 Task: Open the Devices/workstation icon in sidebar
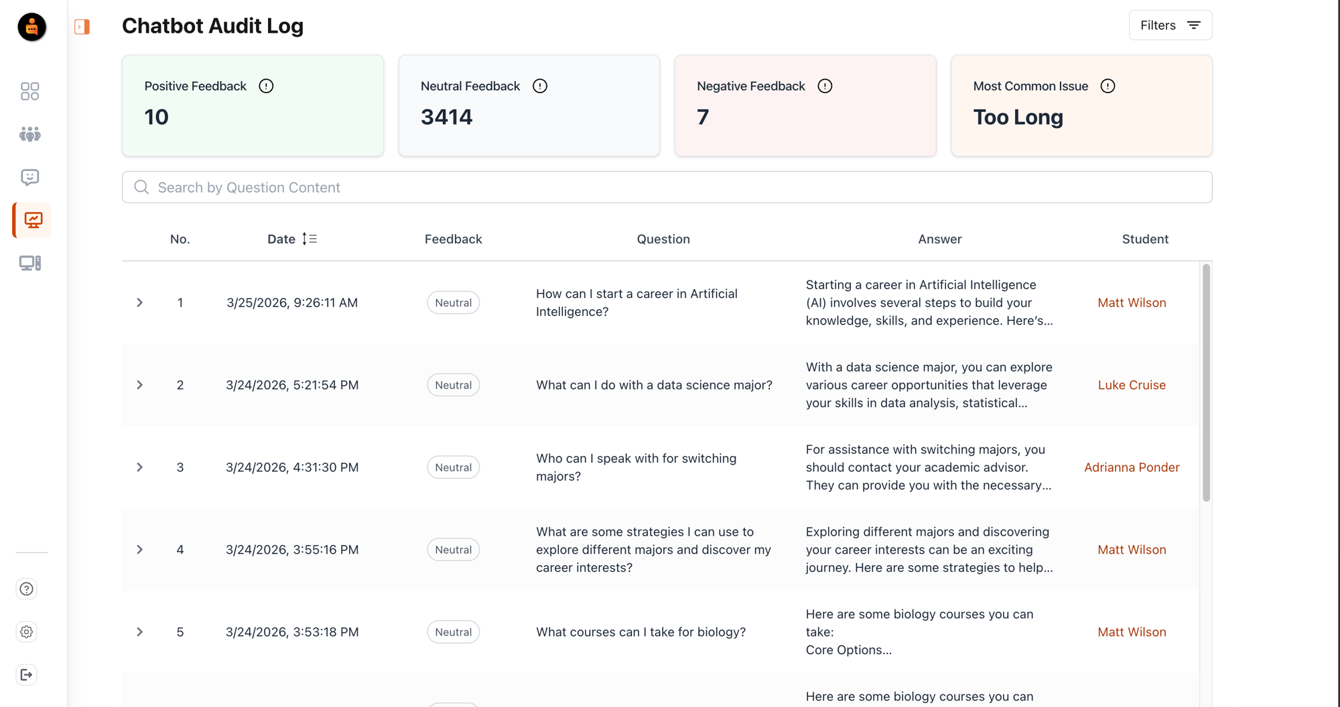coord(29,262)
